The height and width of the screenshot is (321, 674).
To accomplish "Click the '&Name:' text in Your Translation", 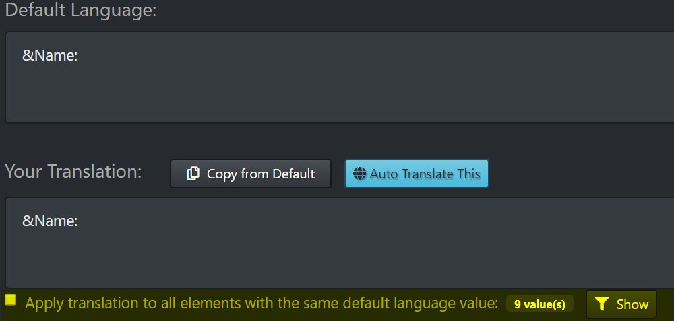I will coord(51,220).
